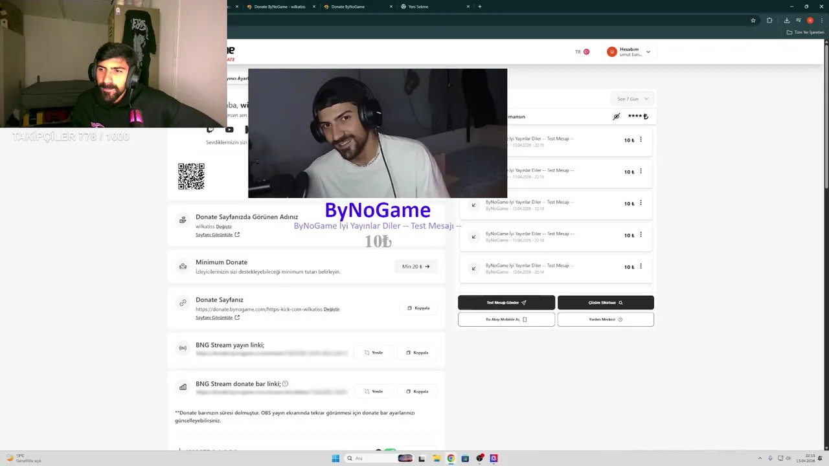Open the Windows Start menu

[335, 458]
